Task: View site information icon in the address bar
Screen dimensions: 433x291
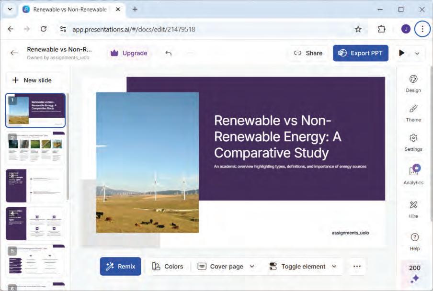Action: pos(63,29)
